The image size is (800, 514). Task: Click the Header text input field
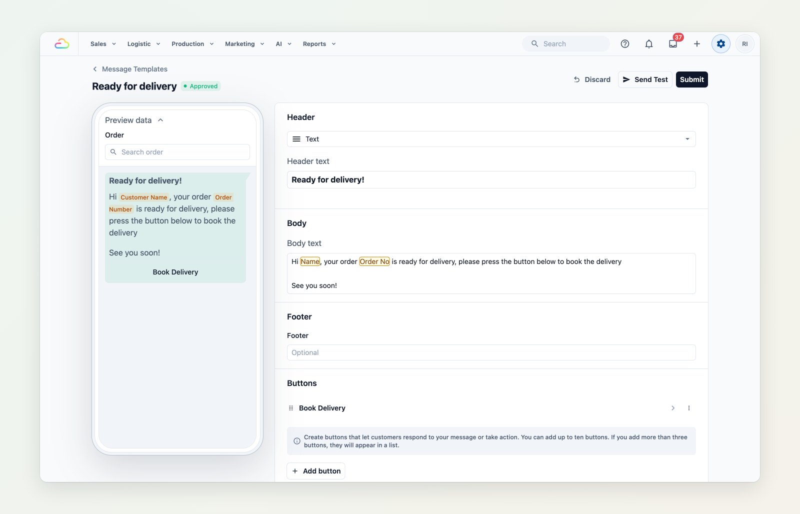tap(491, 180)
